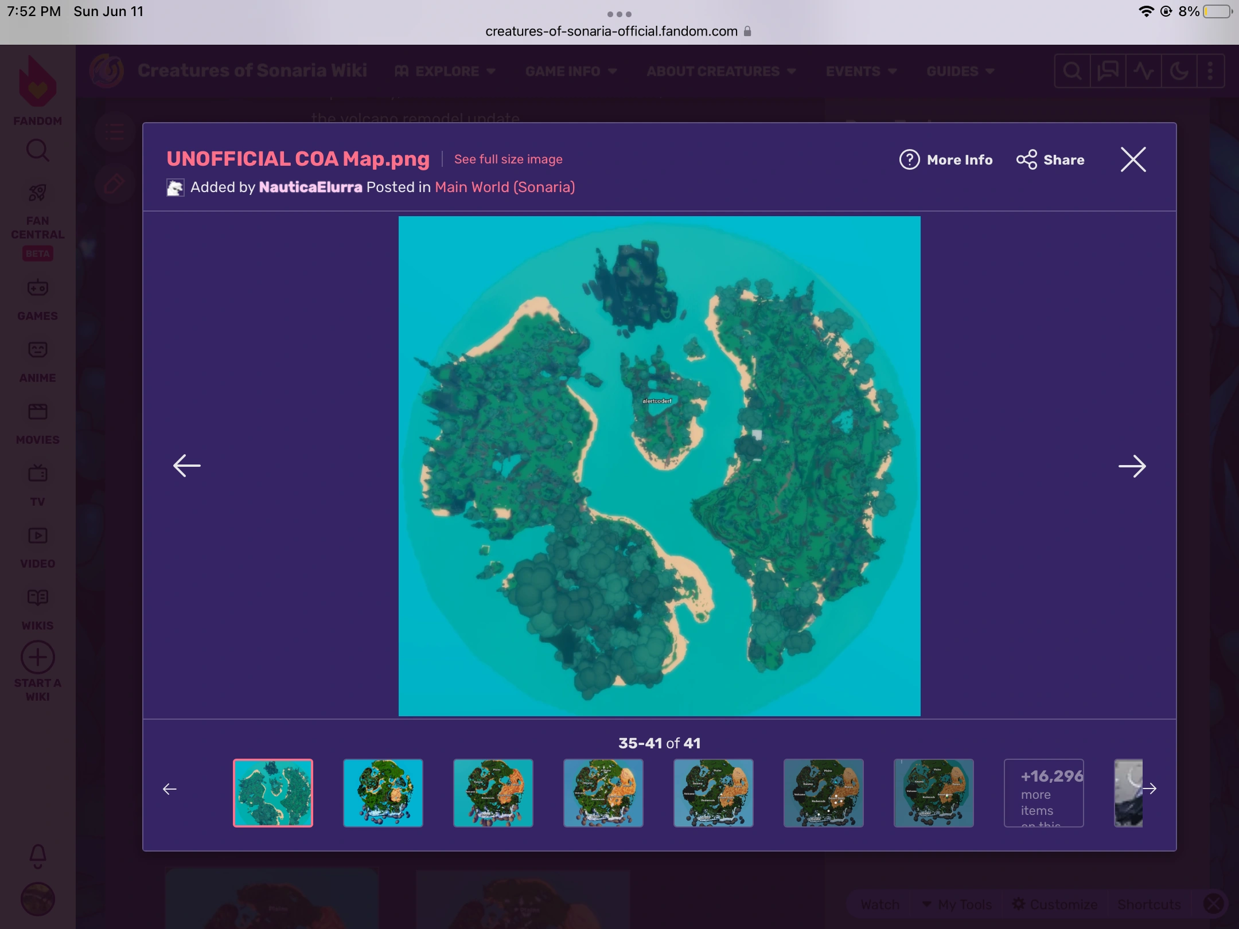The width and height of the screenshot is (1239, 929).
Task: Expand the Events dropdown menu
Action: click(x=862, y=71)
